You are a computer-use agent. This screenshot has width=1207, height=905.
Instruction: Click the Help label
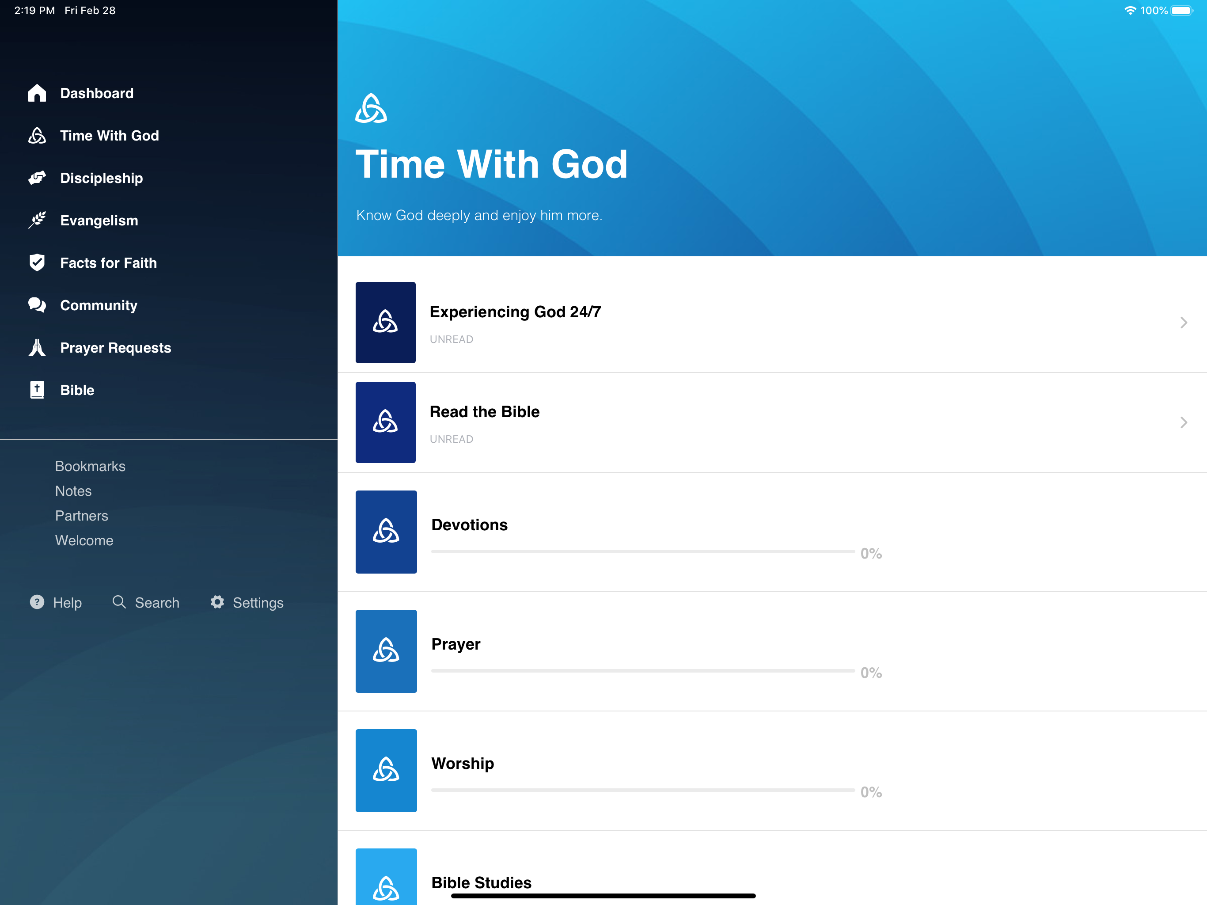point(67,603)
